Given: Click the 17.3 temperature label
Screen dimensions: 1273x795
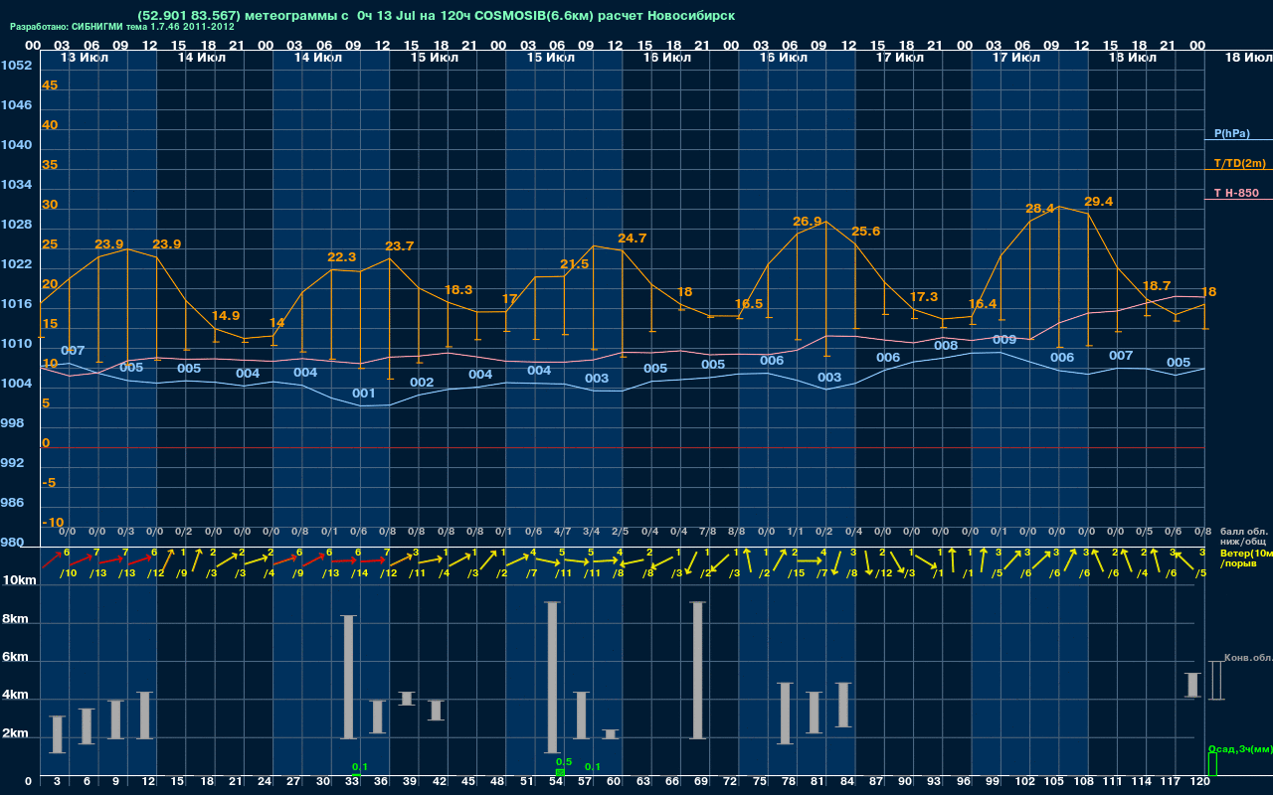Looking at the screenshot, I should [x=924, y=297].
